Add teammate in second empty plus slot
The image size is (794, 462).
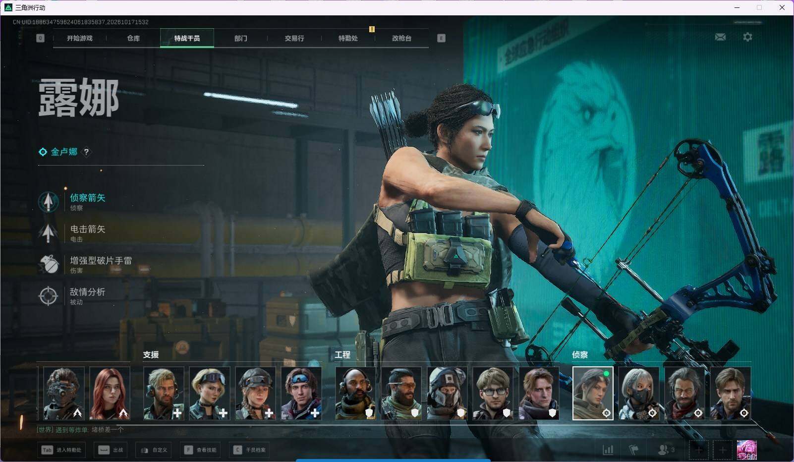click(x=723, y=450)
